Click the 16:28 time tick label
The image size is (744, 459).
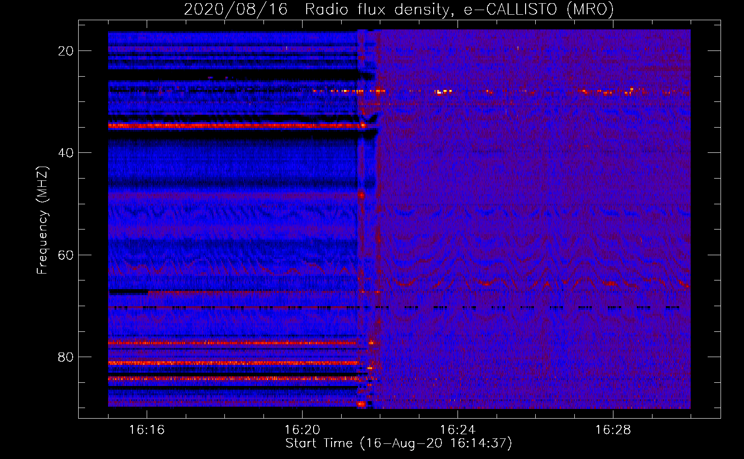point(613,430)
